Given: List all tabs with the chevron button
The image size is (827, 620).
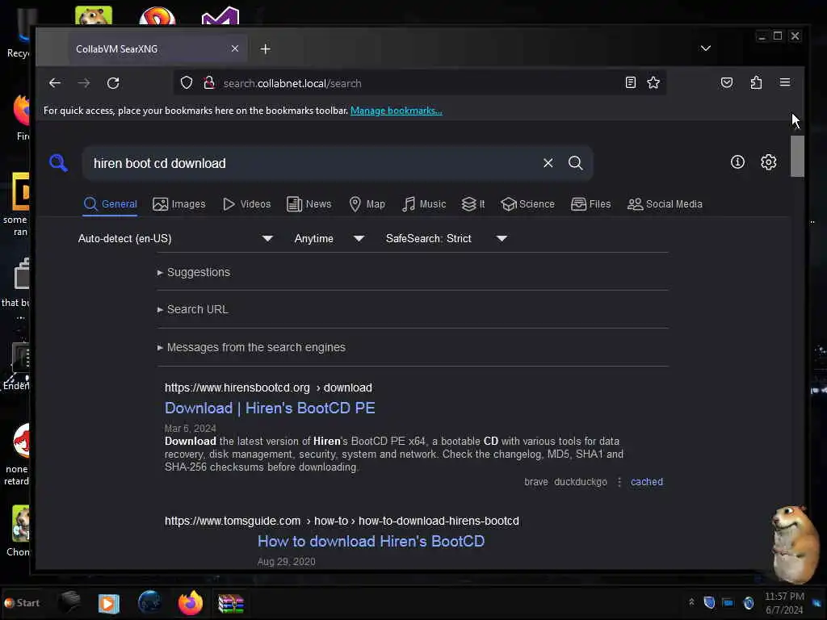Looking at the screenshot, I should 706,48.
